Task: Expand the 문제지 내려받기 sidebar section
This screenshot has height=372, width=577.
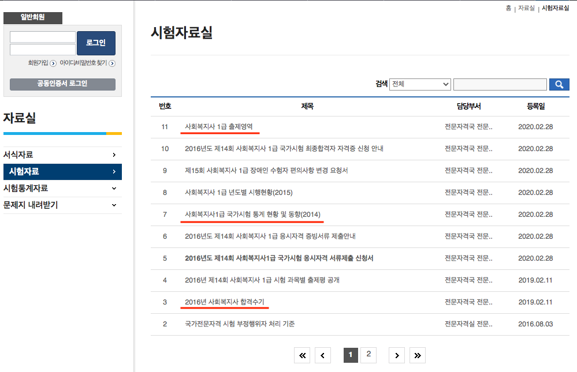Action: [62, 205]
